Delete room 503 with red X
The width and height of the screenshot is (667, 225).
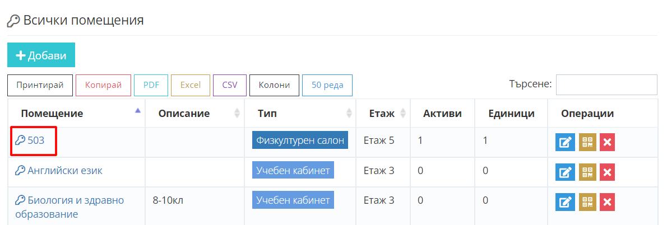(608, 142)
